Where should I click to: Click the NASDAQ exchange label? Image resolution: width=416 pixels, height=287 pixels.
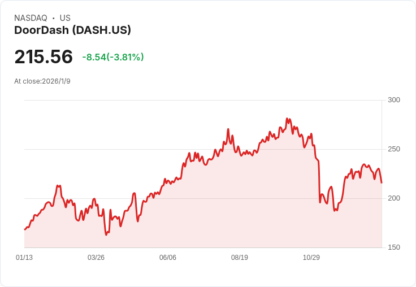(31, 18)
